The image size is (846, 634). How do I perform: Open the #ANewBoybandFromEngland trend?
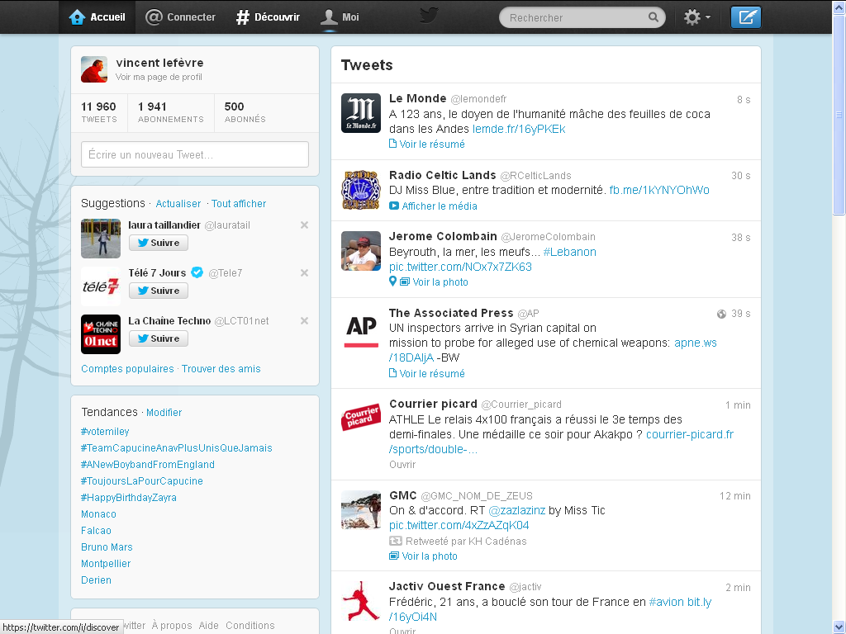pyautogui.click(x=147, y=465)
